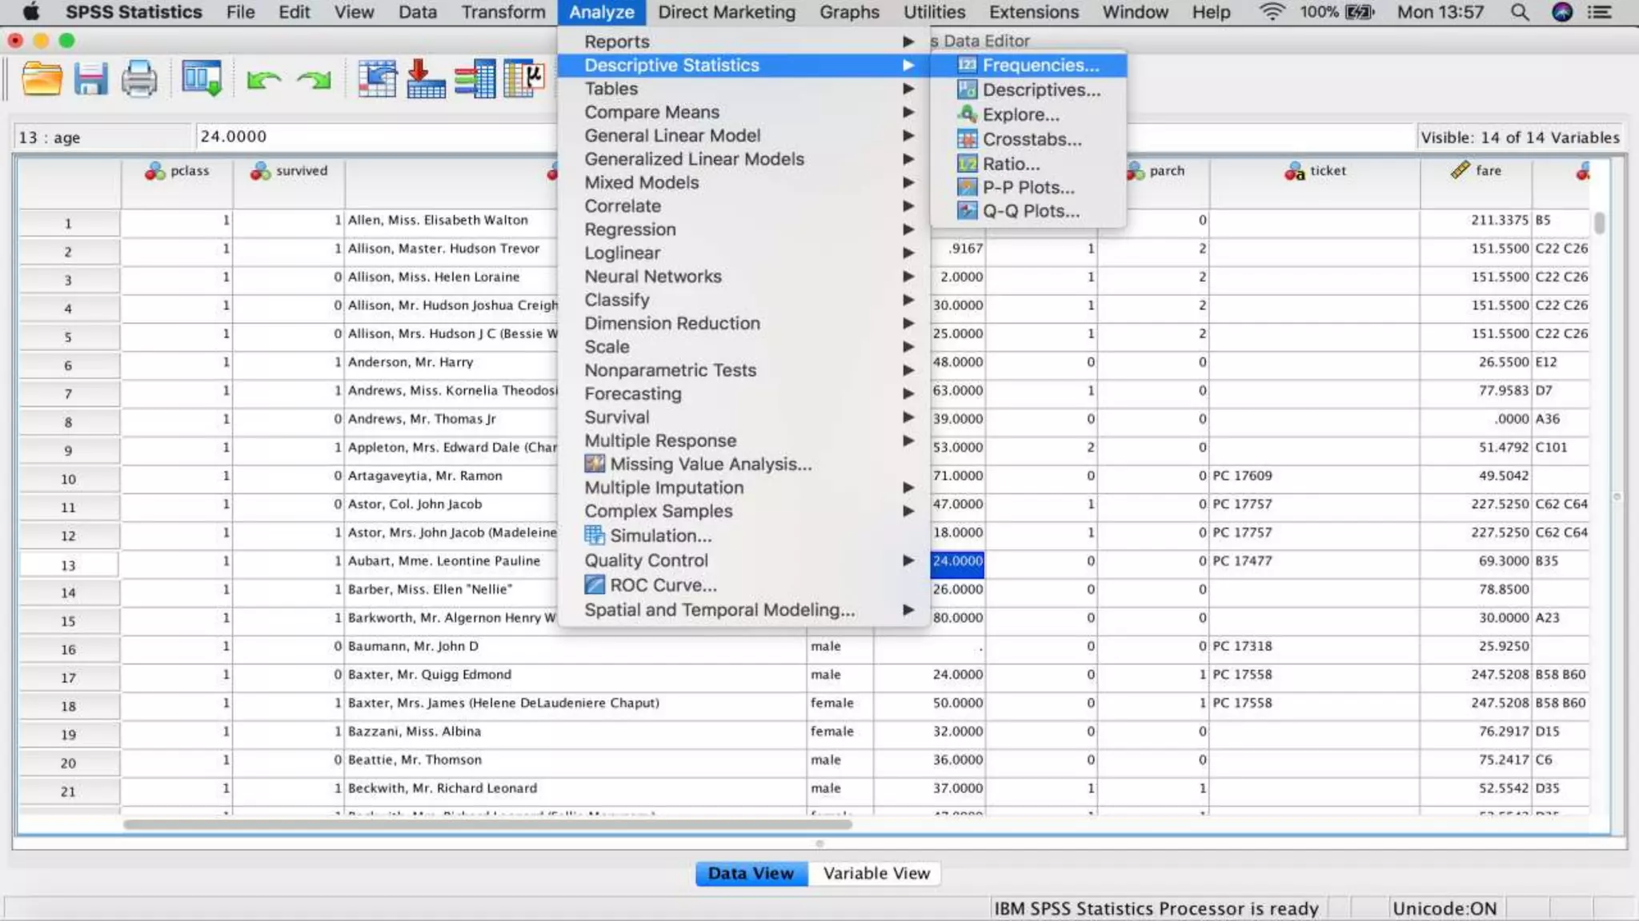
Task: Click the green Redo arrow
Action: coord(314,79)
